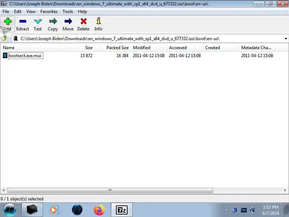The image size is (289, 217).
Task: Open the Help menu
Action: pos(82,12)
